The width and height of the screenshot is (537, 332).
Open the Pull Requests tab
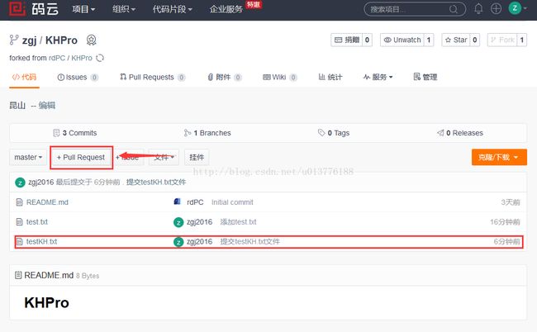pyautogui.click(x=152, y=78)
